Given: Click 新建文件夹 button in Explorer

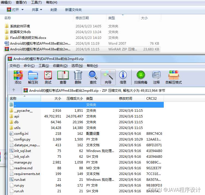Looking at the screenshot, I should 73,10.
